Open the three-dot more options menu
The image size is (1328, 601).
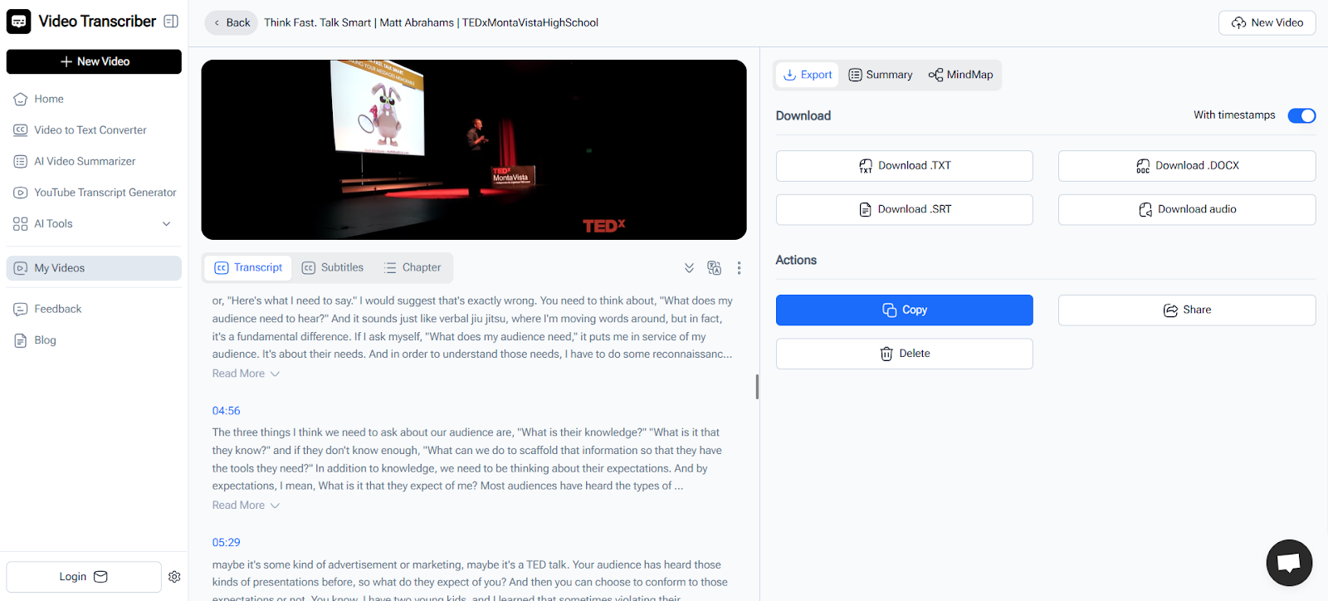[739, 268]
